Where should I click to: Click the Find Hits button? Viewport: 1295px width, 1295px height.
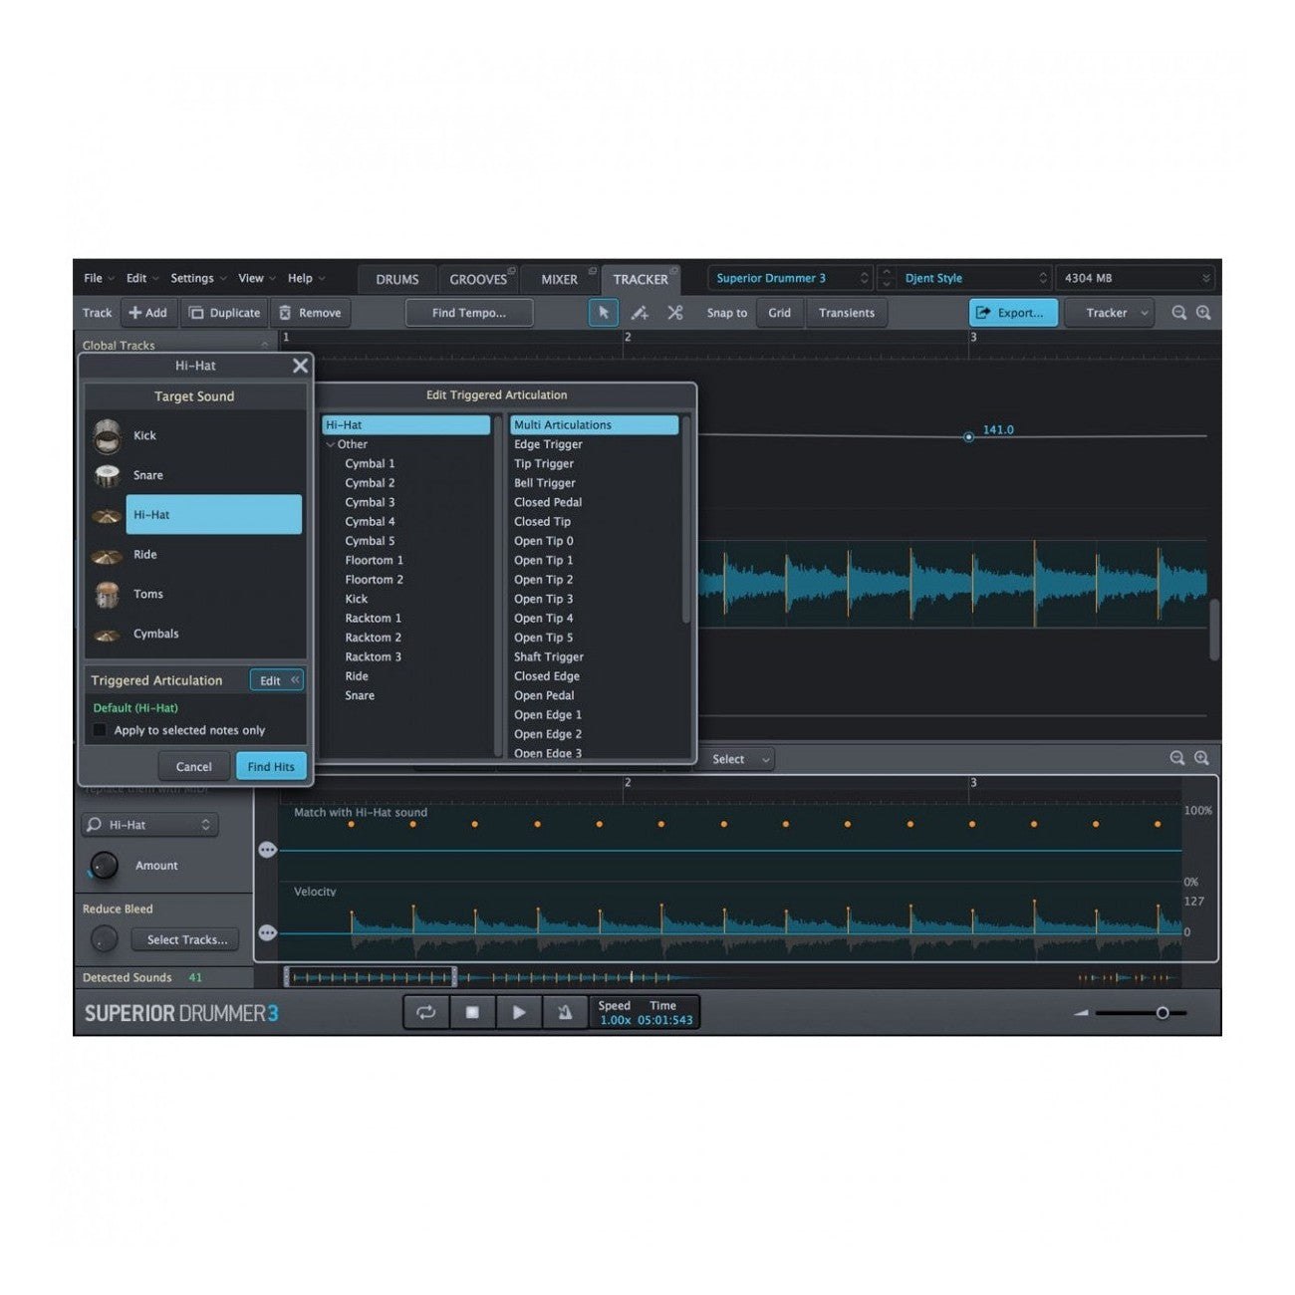pyautogui.click(x=269, y=766)
